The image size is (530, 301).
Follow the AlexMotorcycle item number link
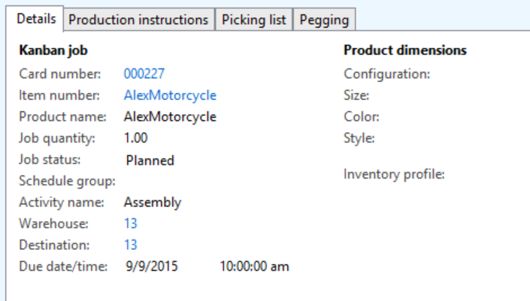point(170,95)
